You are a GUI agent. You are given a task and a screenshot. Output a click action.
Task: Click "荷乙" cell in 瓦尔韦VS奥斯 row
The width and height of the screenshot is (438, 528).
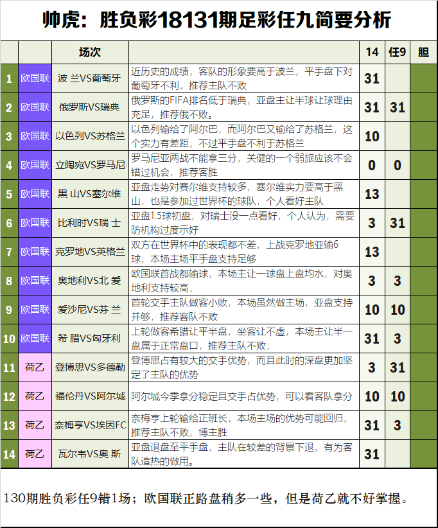click(x=35, y=454)
